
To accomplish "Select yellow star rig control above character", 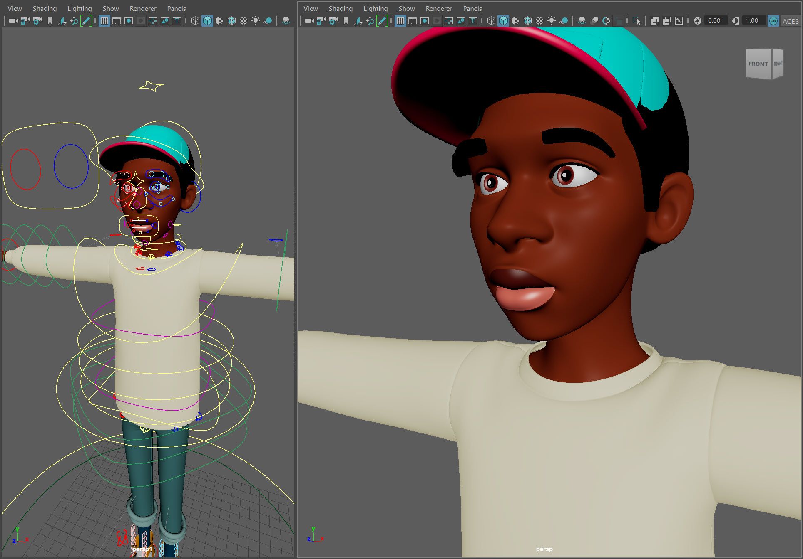I will click(x=151, y=86).
